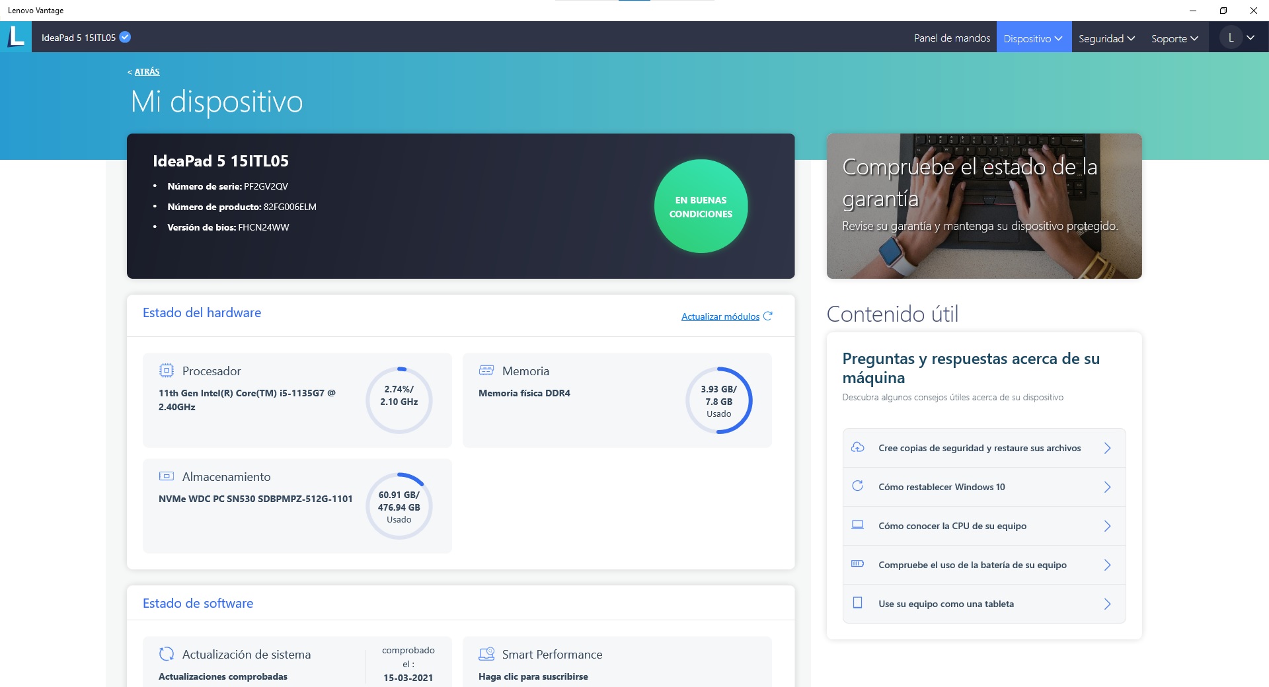Click the cloud backup icon in Contenido útil
This screenshot has height=687, width=1269.
click(858, 447)
